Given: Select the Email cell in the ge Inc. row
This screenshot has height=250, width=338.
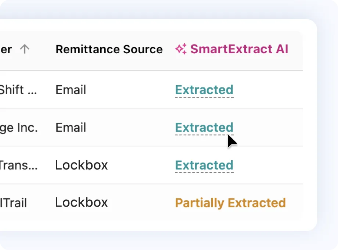Looking at the screenshot, I should pyautogui.click(x=71, y=128).
